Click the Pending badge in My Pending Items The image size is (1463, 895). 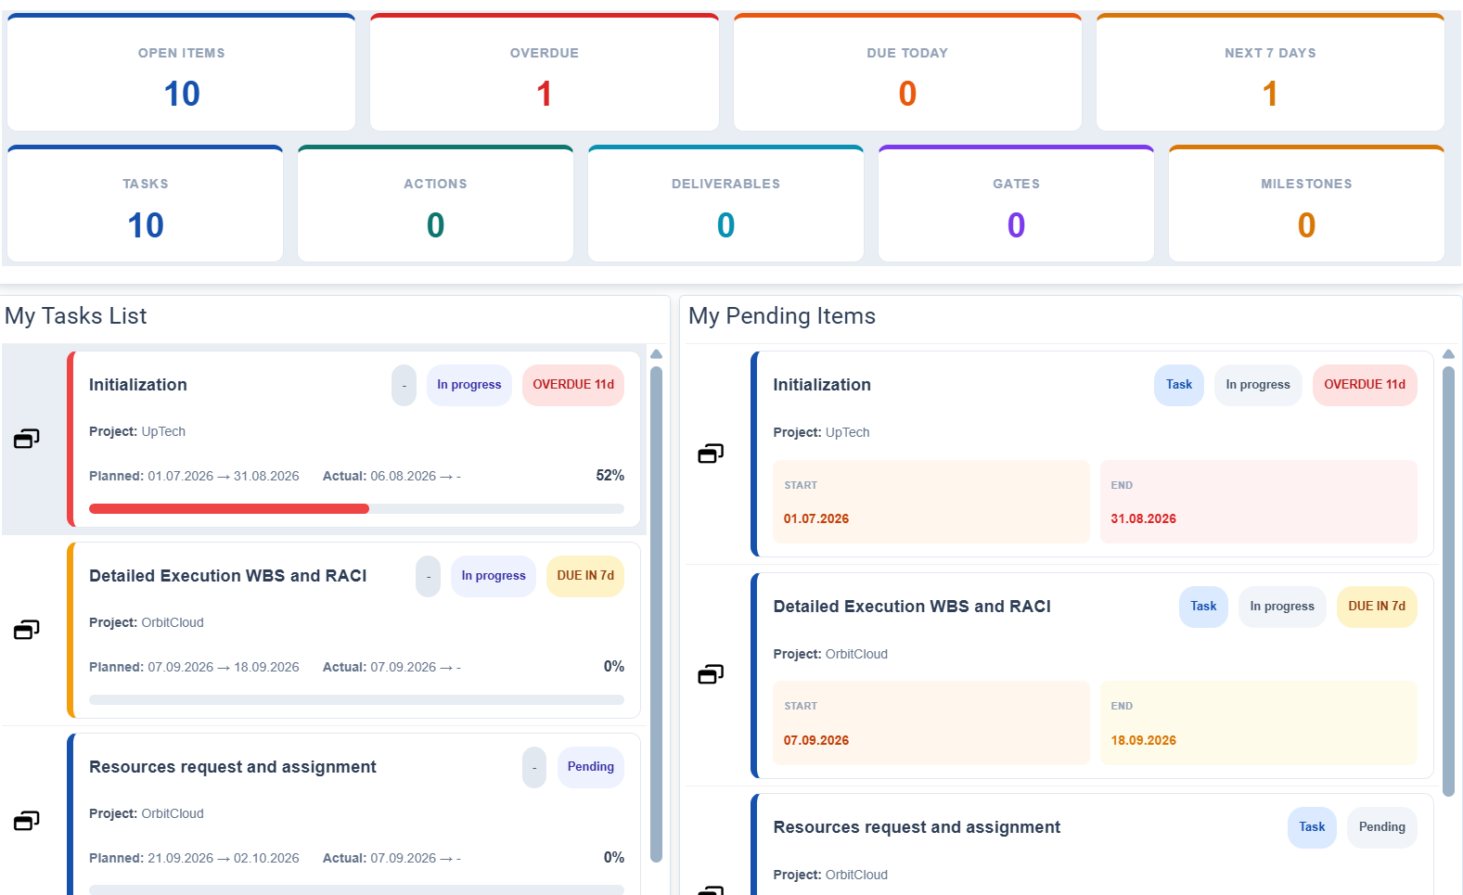pos(1382,827)
